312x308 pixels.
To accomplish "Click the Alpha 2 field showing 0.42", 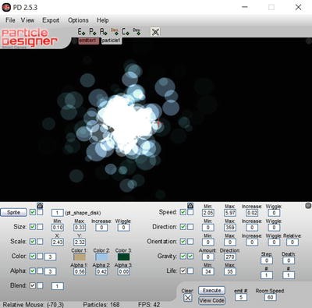I will [101, 271].
